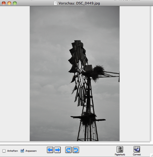
Task: Click the empty gray area left of photo
Action: tap(15, 74)
